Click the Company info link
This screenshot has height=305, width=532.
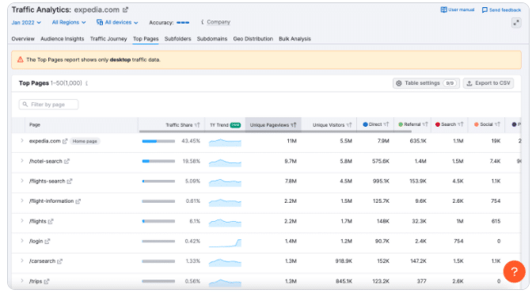218,22
